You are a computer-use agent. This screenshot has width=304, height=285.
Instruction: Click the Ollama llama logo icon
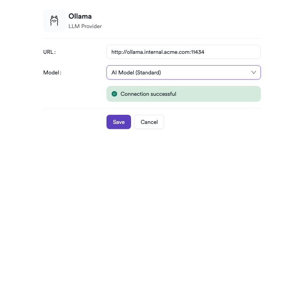tap(54, 21)
